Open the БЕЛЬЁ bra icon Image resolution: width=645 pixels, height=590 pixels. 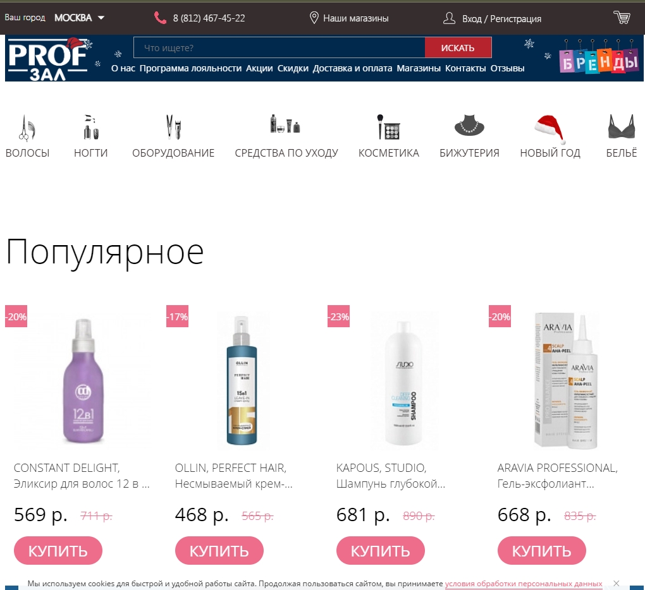621,126
